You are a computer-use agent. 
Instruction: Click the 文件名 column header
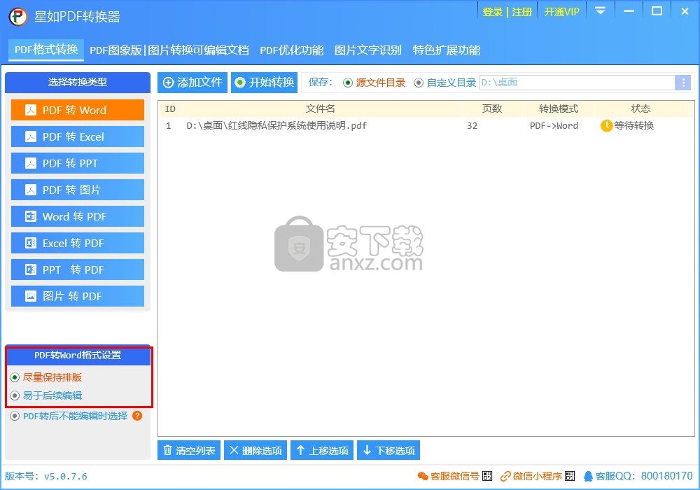(x=320, y=109)
